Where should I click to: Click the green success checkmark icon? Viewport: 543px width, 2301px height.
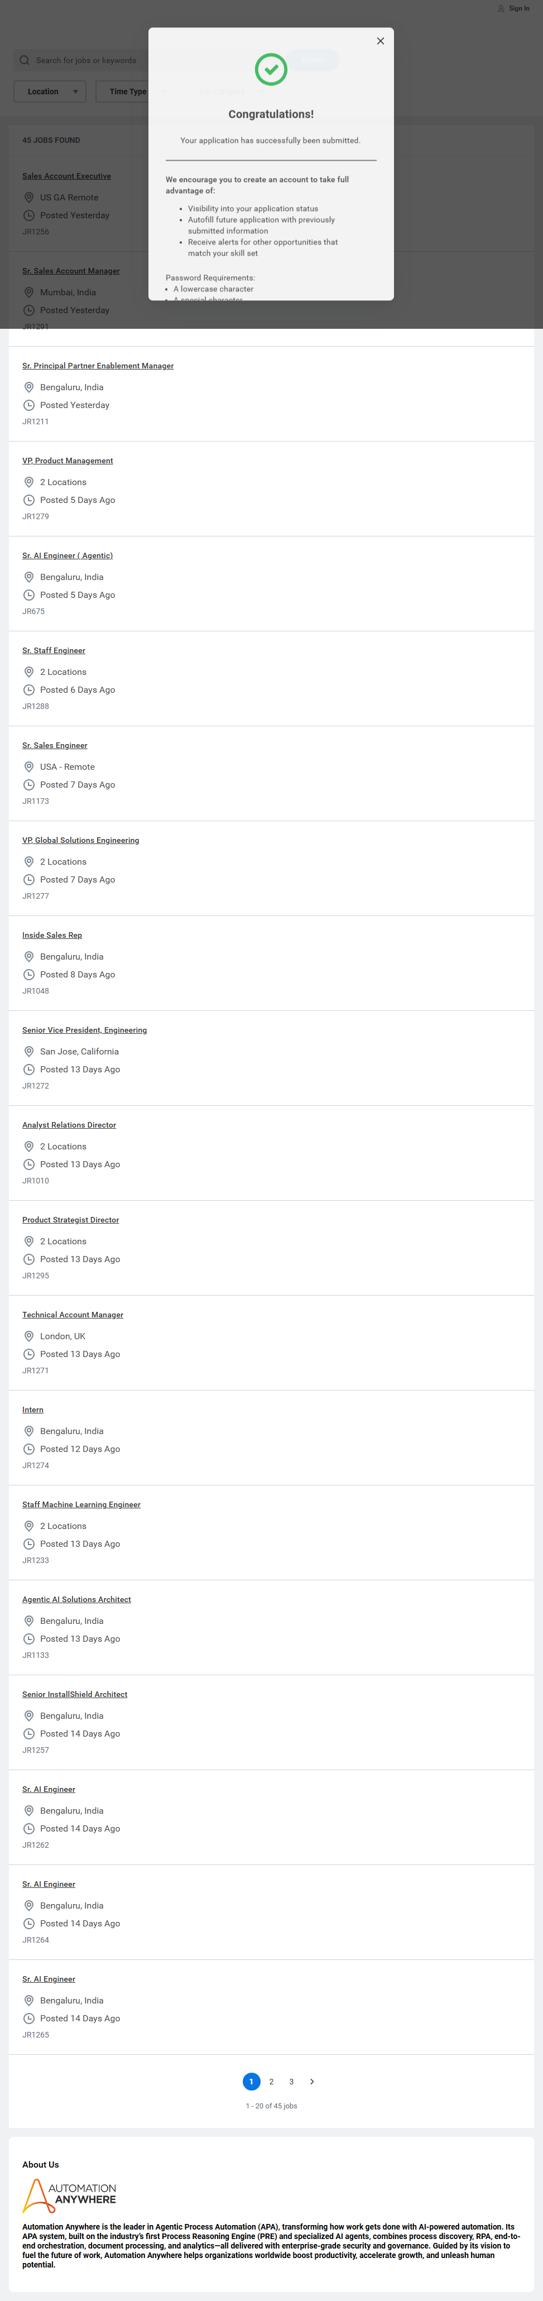click(x=271, y=70)
